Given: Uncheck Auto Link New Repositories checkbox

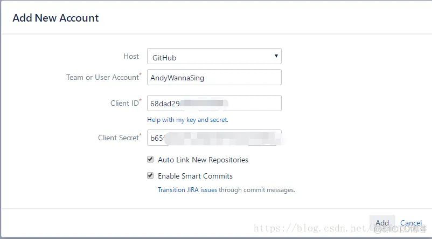Looking at the screenshot, I should pos(150,159).
